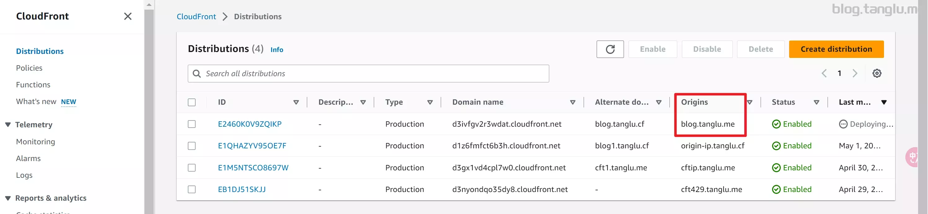
Task: Toggle the select-all distributions checkbox
Action: (192, 102)
